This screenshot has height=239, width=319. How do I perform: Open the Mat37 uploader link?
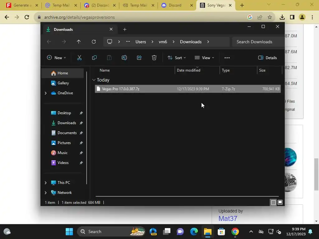(228, 218)
